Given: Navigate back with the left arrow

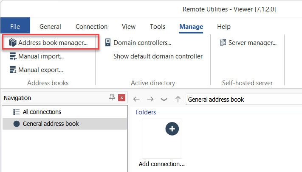Looking at the screenshot, I should [x=136, y=99].
